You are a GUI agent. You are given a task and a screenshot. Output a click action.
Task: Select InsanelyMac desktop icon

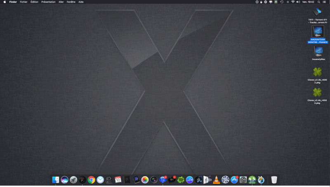(x=318, y=53)
